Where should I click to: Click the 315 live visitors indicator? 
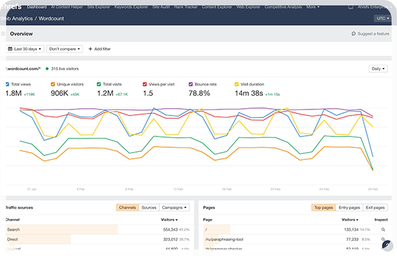[x=62, y=68]
